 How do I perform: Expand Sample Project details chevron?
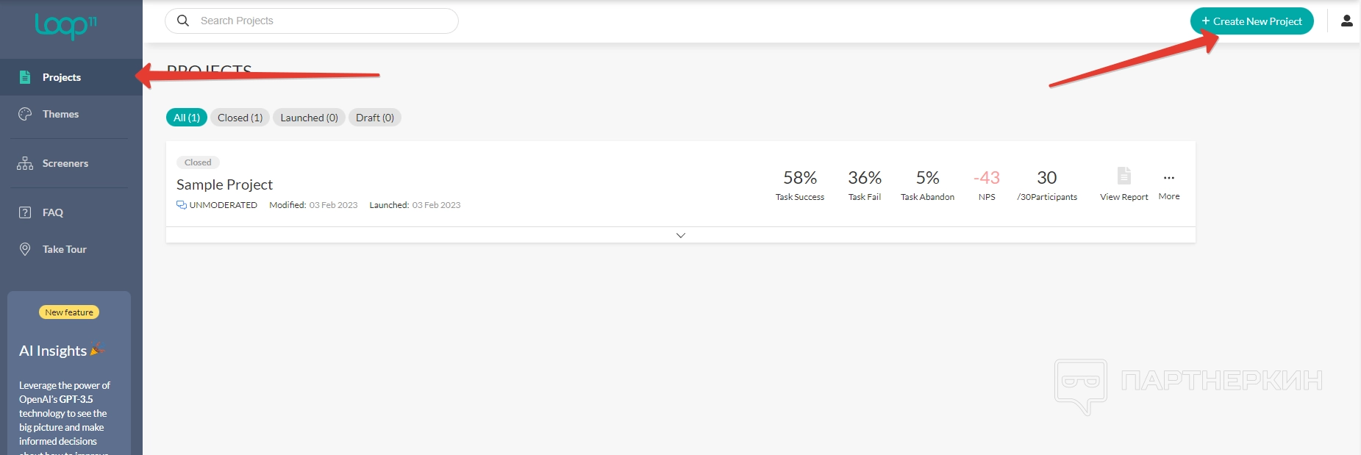point(681,235)
